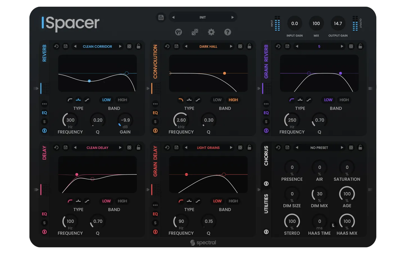
Task: Randomize the Grain Reverb module
Action: pyautogui.click(x=351, y=46)
